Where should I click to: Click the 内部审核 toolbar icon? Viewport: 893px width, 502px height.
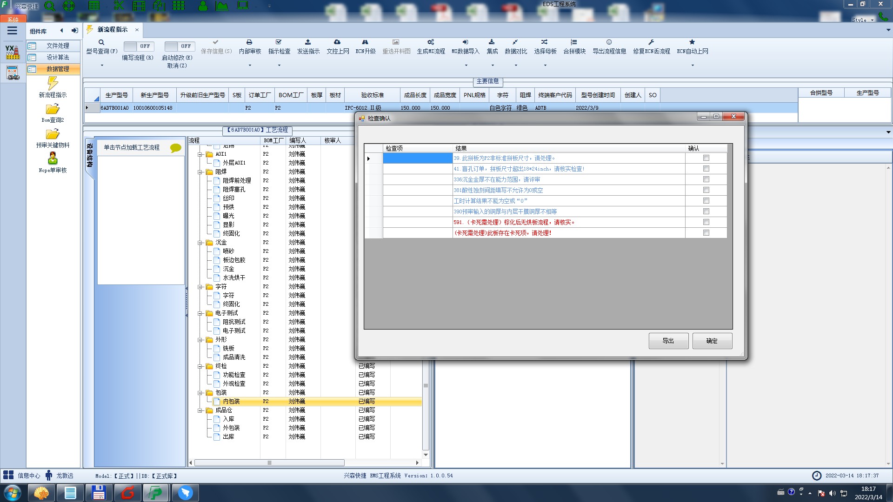click(x=249, y=42)
